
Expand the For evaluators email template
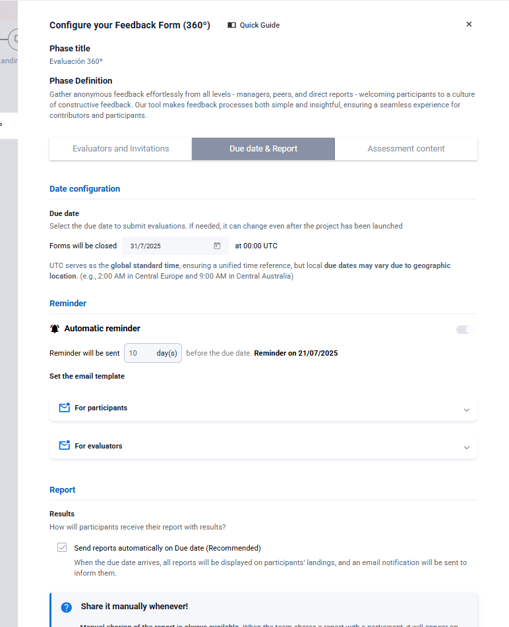point(466,448)
